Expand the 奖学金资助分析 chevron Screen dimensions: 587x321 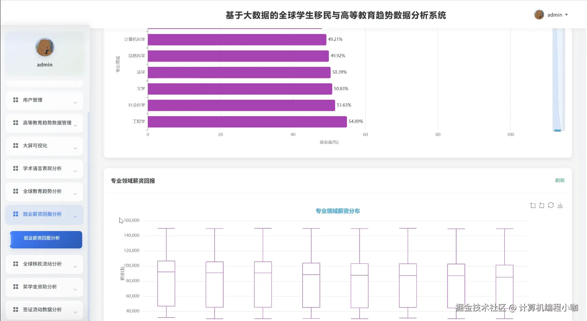pos(75,289)
